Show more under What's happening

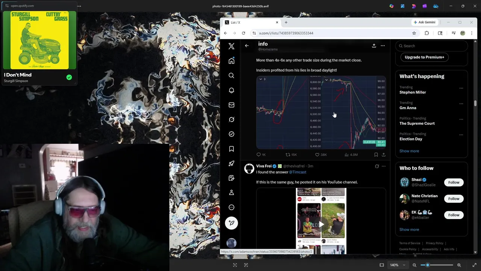point(409,151)
